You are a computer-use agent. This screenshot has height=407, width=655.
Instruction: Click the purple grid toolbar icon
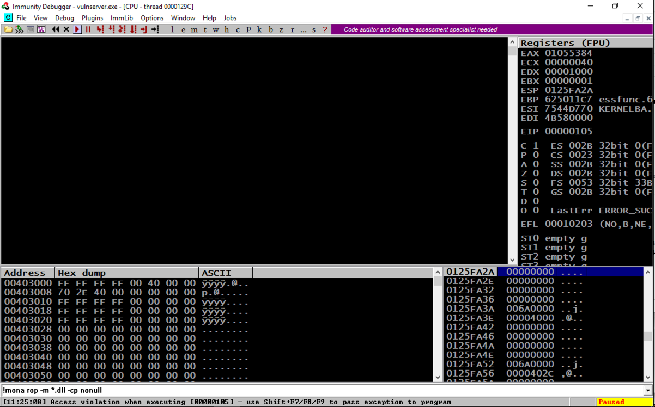pos(41,29)
